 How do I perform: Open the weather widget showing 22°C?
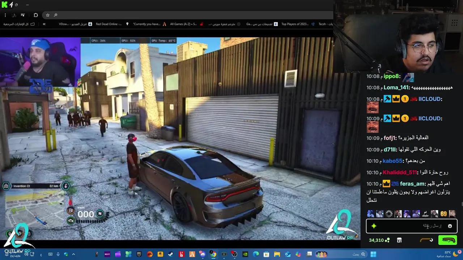(448, 254)
